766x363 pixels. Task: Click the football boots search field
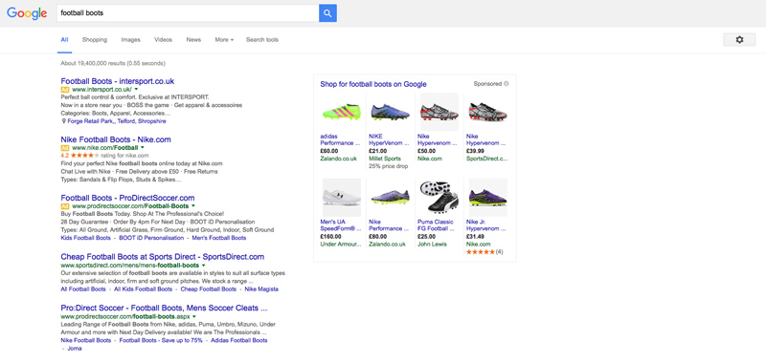[188, 13]
